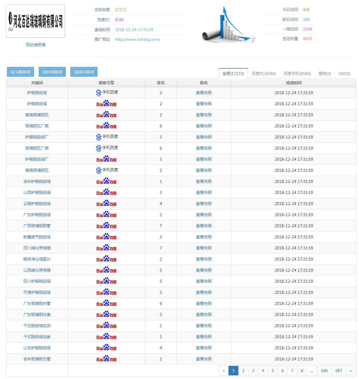Switch to the 百度PC(8586) tab
This screenshot has height=379, width=359.
point(263,73)
